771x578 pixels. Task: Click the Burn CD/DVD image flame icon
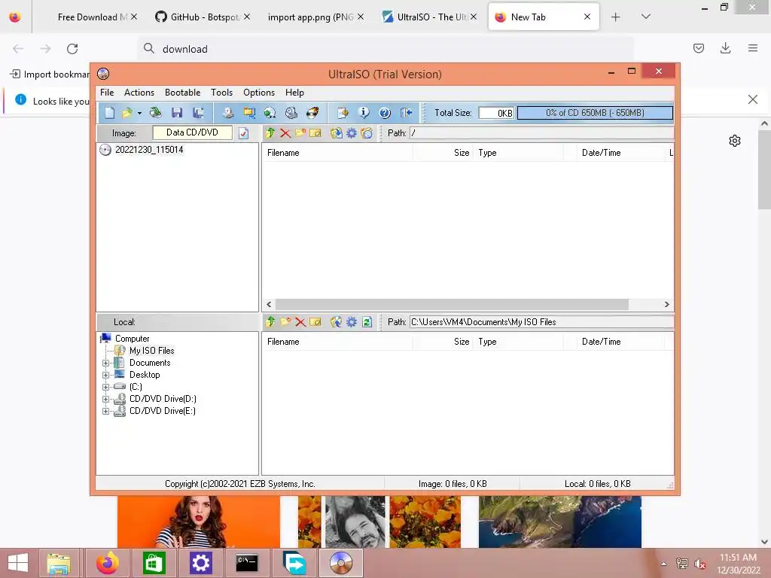pos(312,113)
